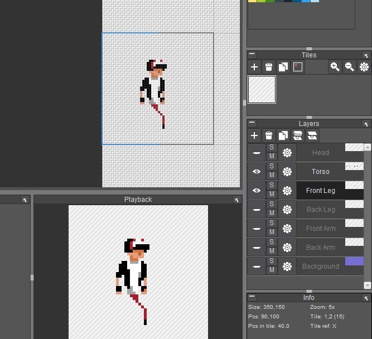Toggle the S button on Head layer
This screenshot has height=339, width=372.
point(272,148)
